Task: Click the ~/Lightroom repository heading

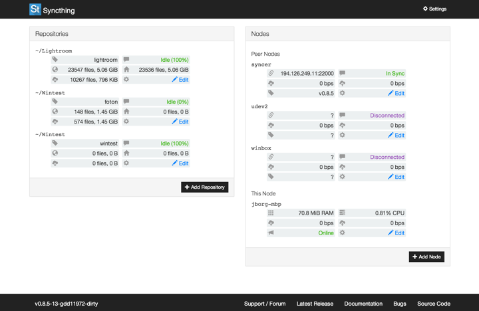Action: [53, 51]
